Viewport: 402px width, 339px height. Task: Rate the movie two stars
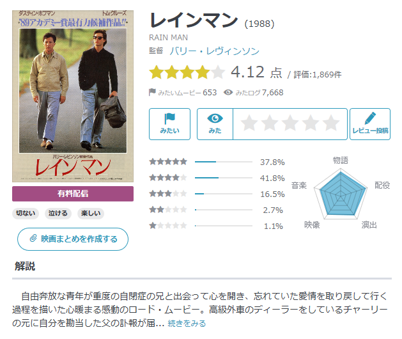(270, 123)
